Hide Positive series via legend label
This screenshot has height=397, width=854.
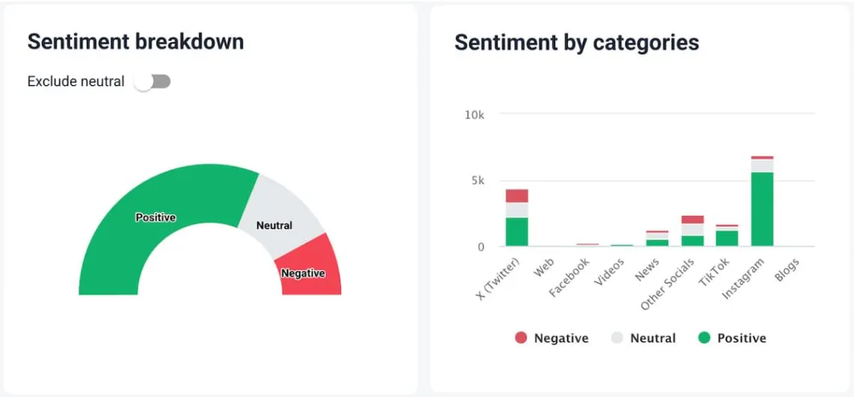pyautogui.click(x=742, y=338)
